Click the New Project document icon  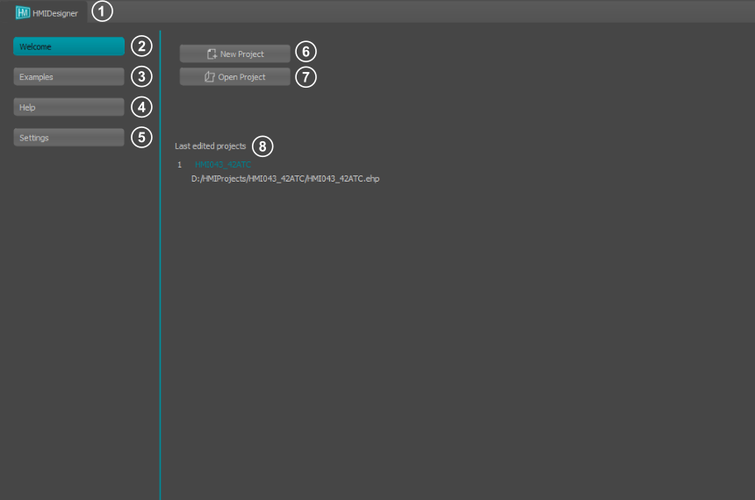[x=212, y=54]
